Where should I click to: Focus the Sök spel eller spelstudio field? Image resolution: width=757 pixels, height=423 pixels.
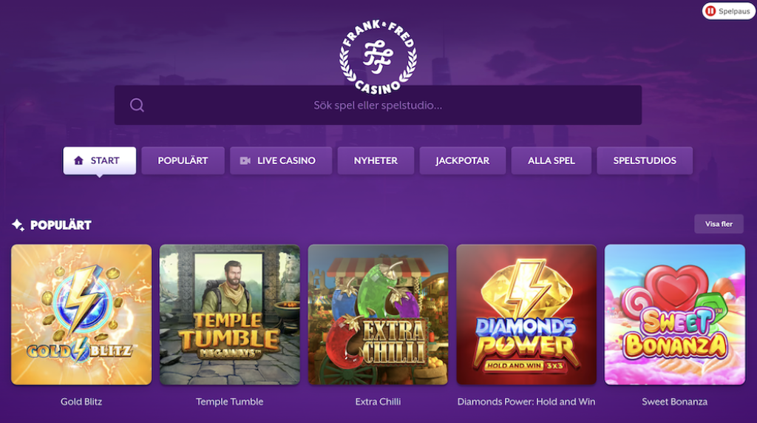click(378, 105)
